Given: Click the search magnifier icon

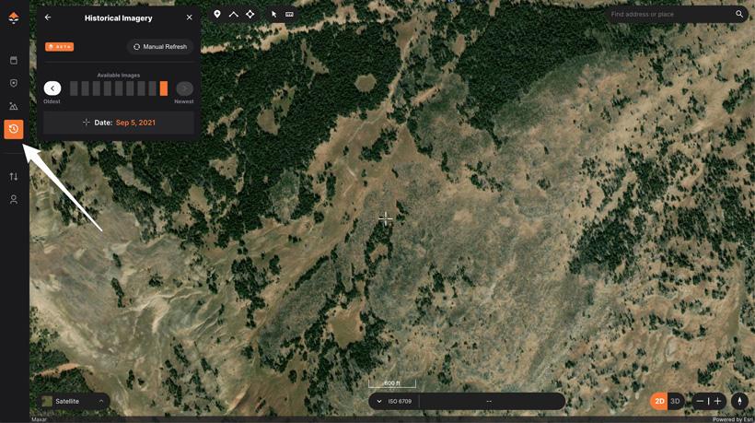Looking at the screenshot, I should (739, 14).
